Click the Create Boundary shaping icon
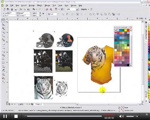This screenshot has width=150, height=120. 113,14
